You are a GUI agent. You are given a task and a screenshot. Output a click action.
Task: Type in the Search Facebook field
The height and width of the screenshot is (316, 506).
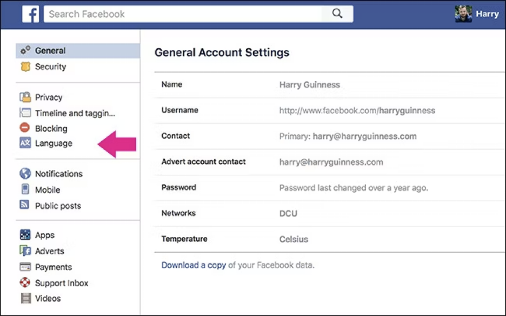click(x=184, y=14)
